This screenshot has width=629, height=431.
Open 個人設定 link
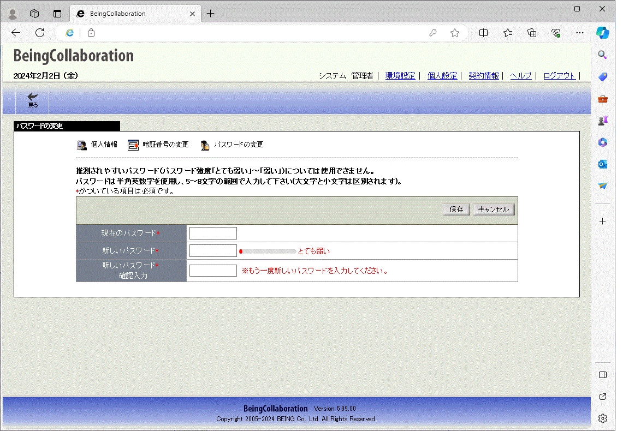[442, 76]
